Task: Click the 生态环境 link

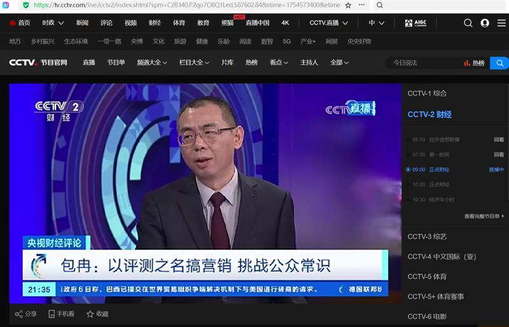Action: pos(76,41)
